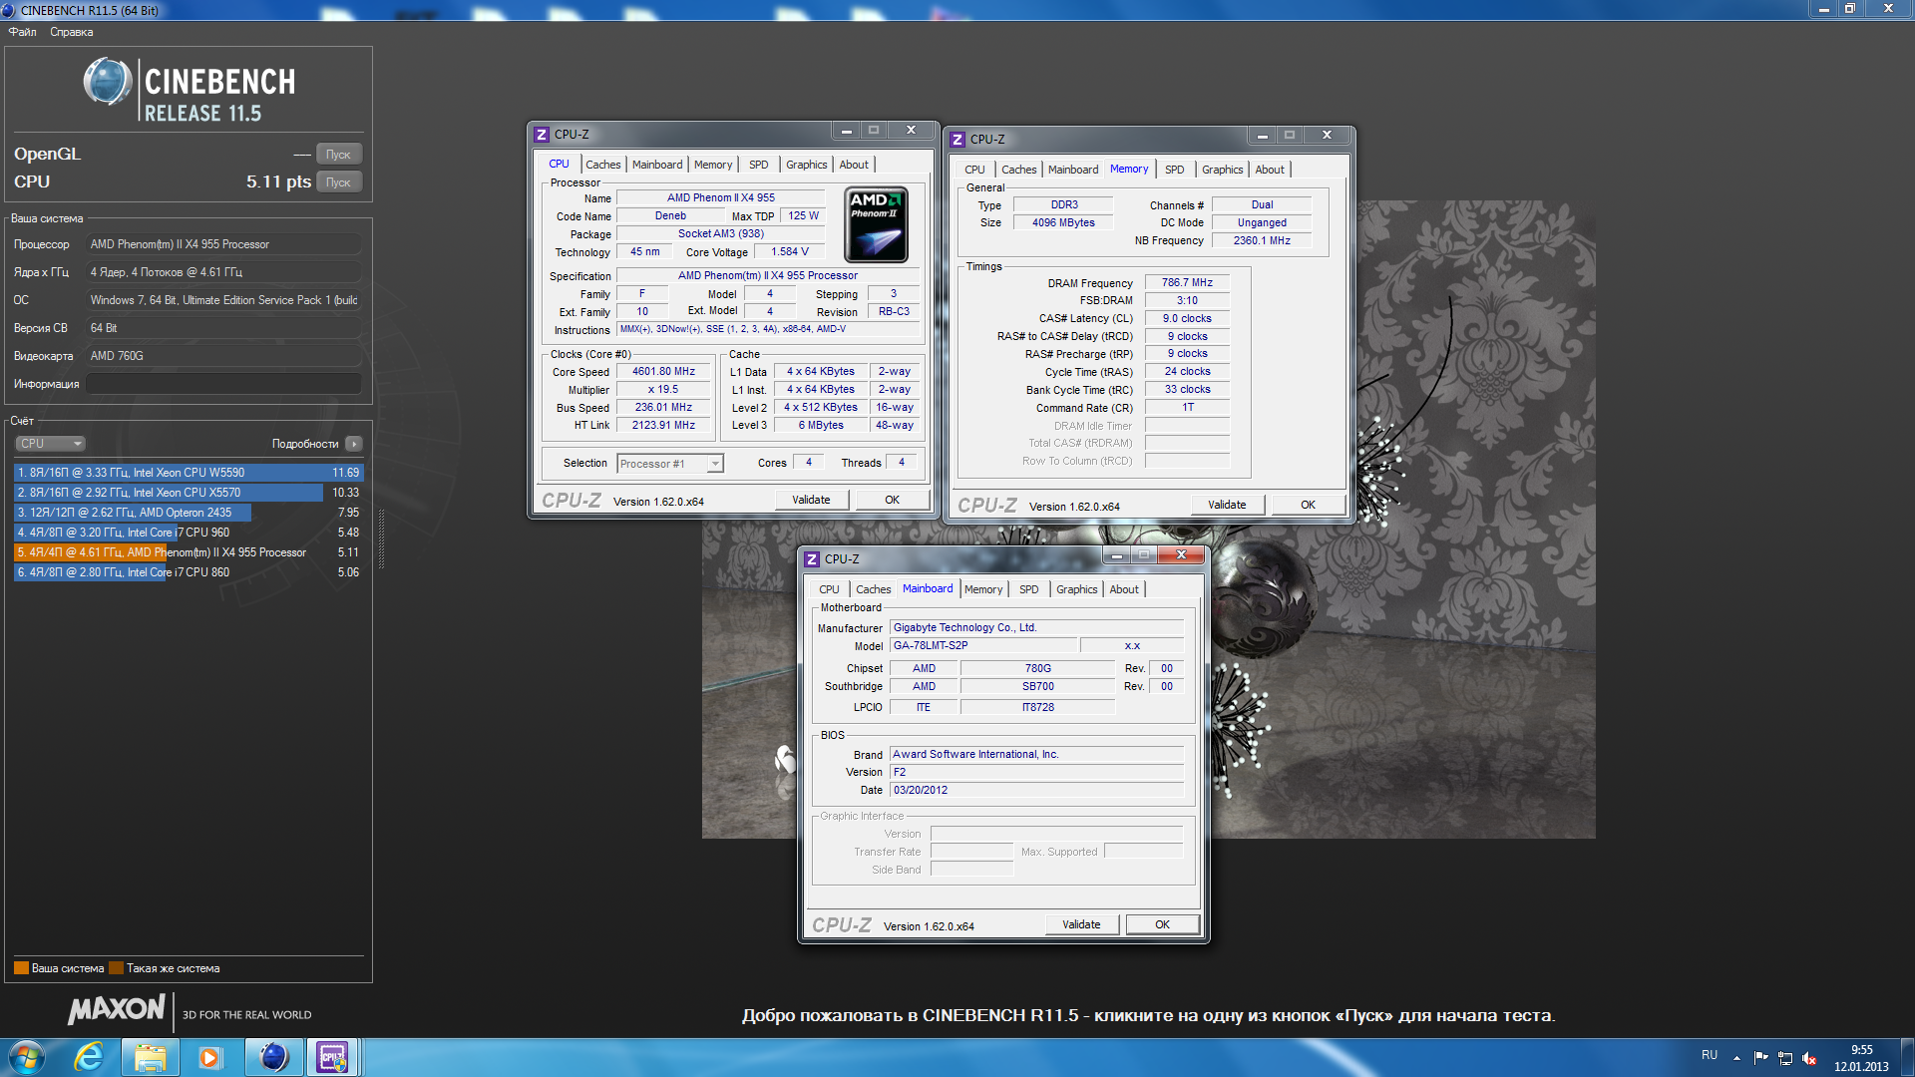Click orange Ваша система legend swatch

[x=21, y=968]
